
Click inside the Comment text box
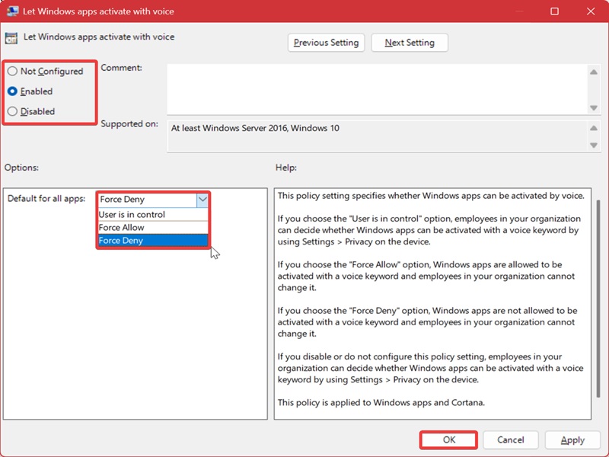tap(377, 89)
